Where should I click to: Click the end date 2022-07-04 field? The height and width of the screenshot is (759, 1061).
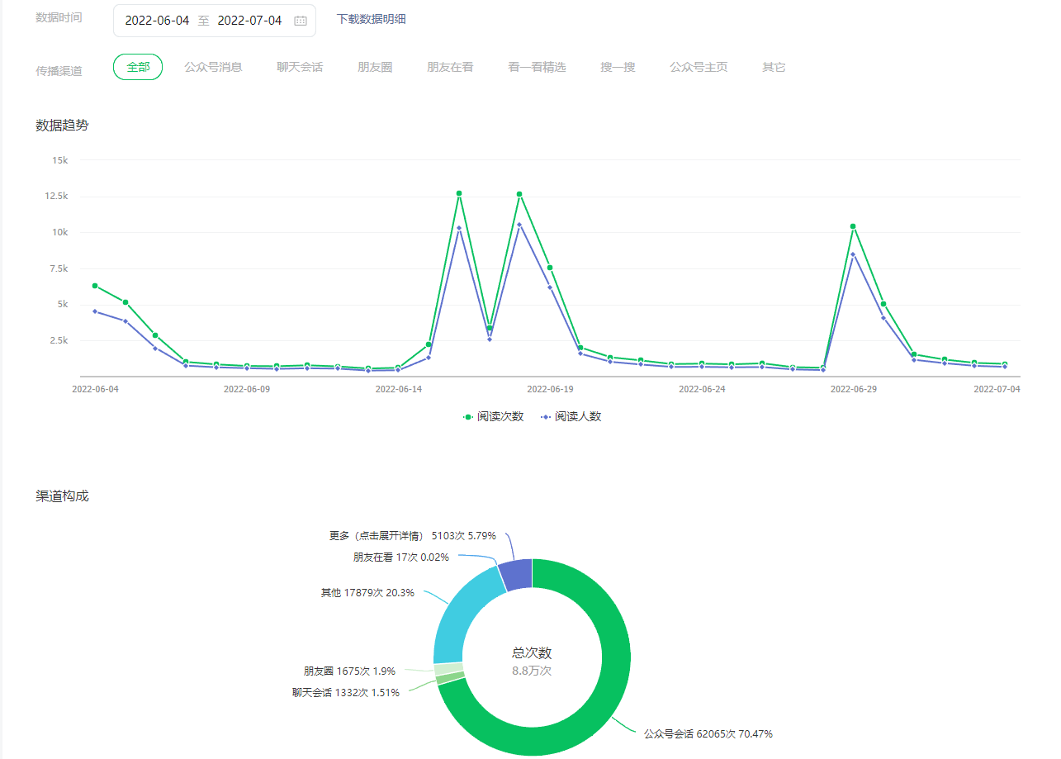[x=249, y=21]
